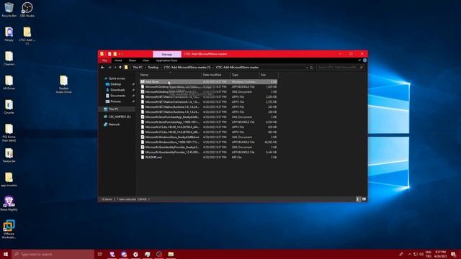
Task: Open Quick Access Toolbar customize dropdown
Action: tap(120, 54)
